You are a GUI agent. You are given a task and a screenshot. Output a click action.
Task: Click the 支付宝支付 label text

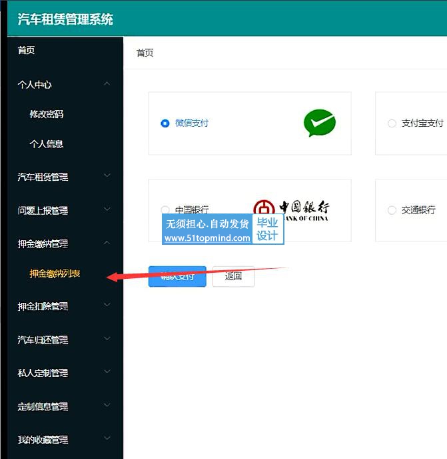point(422,123)
